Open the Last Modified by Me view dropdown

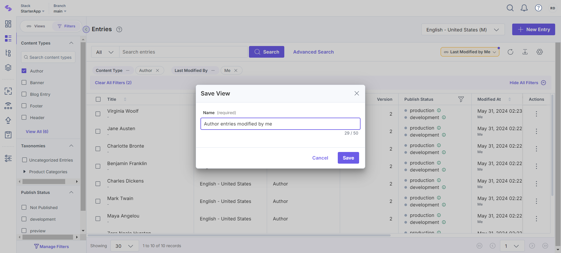(x=470, y=52)
